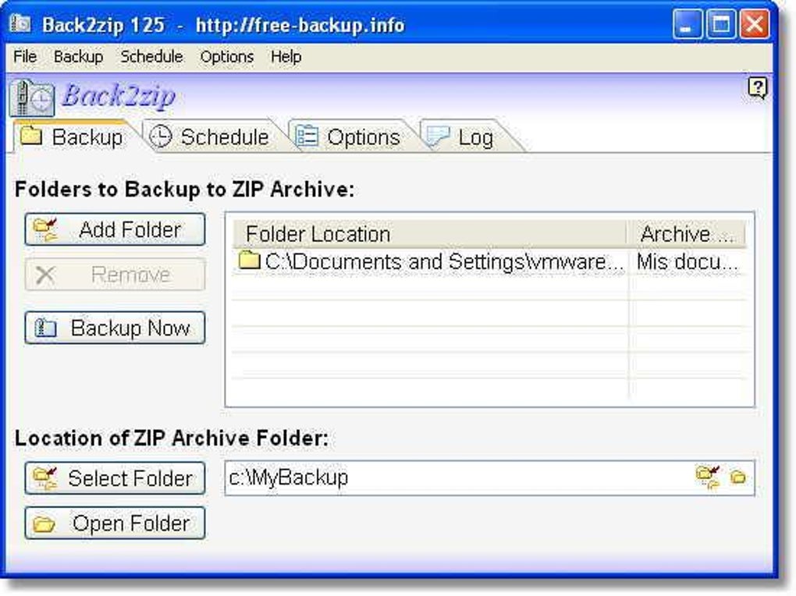796x596 pixels.
Task: Open the Backup menu
Action: click(x=78, y=56)
